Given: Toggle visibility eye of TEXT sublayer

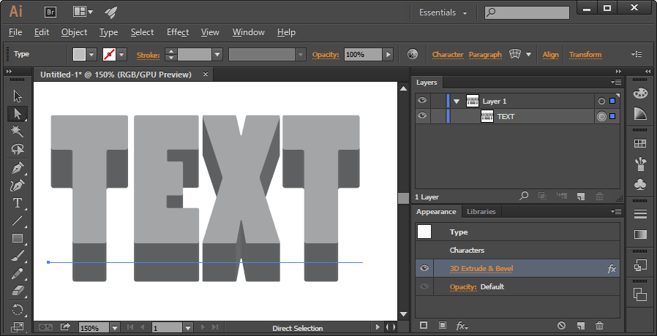Looking at the screenshot, I should 422,116.
